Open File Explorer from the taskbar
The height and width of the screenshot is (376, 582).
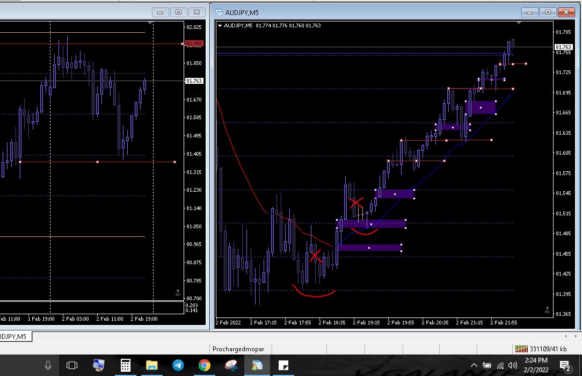click(151, 365)
